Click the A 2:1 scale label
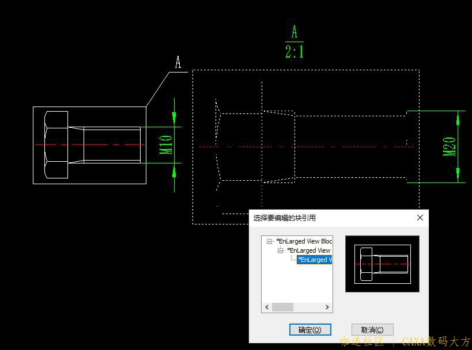472x350 pixels. [x=294, y=43]
